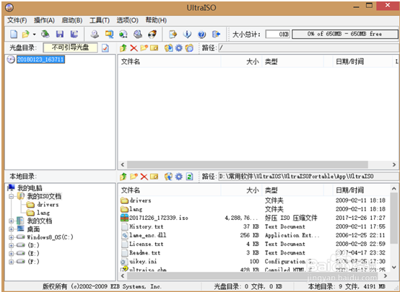Click the Make CD/DVD image icon
400x292 pixels.
[95, 34]
